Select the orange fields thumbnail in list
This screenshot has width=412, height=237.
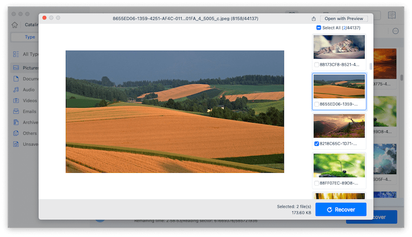[339, 86]
